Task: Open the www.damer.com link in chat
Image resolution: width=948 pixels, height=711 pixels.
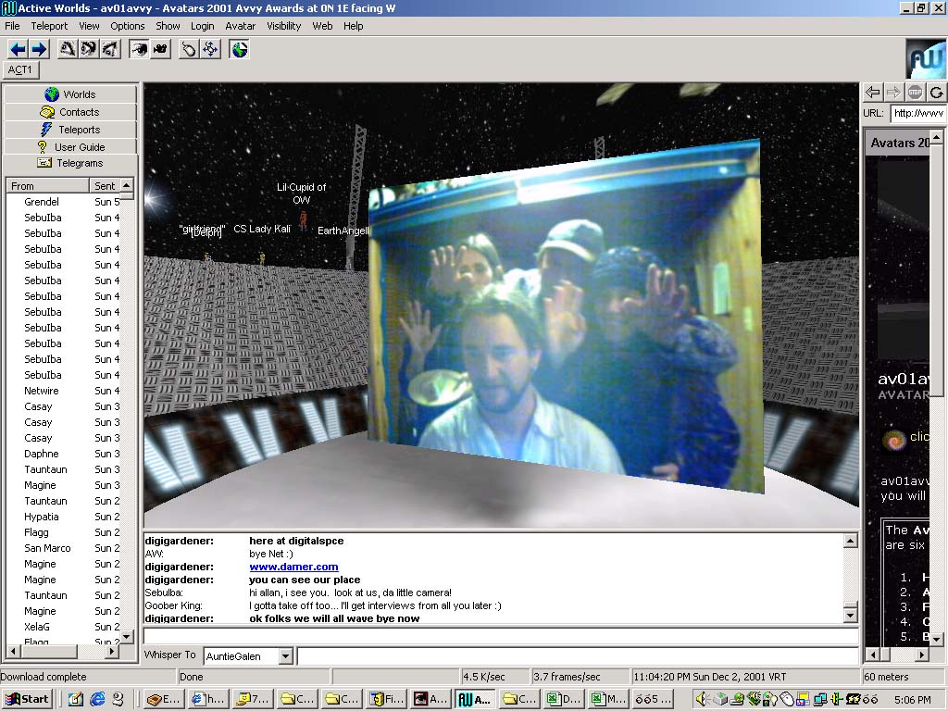Action: pyautogui.click(x=293, y=567)
